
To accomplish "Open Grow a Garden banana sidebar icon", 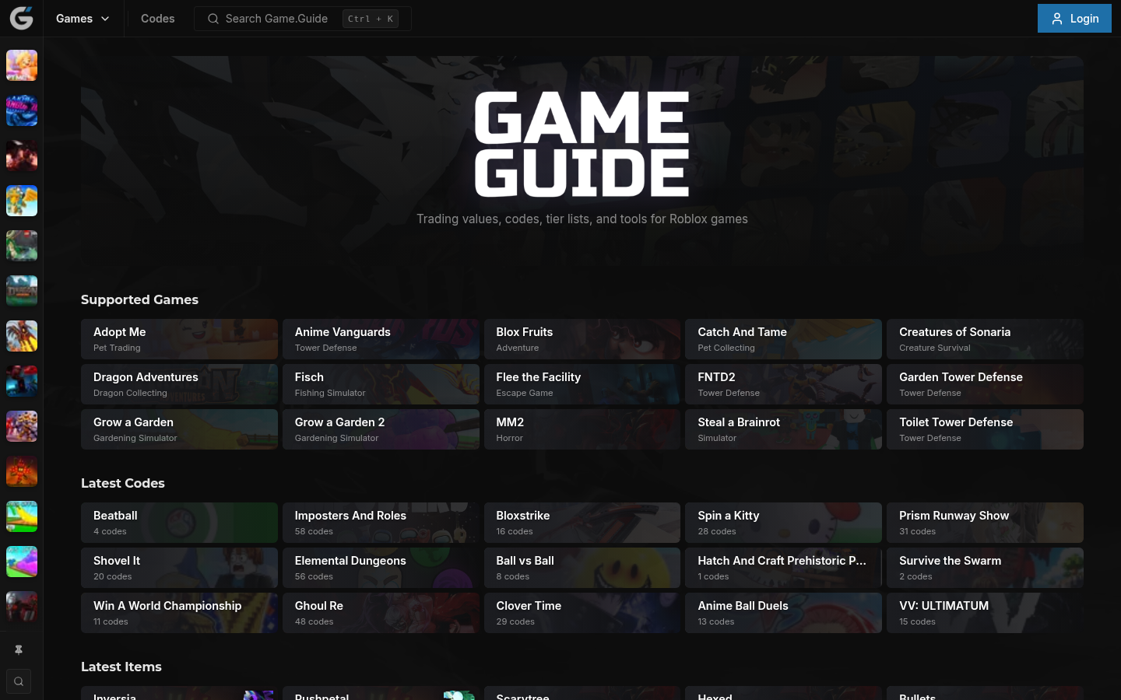I will pyautogui.click(x=22, y=516).
